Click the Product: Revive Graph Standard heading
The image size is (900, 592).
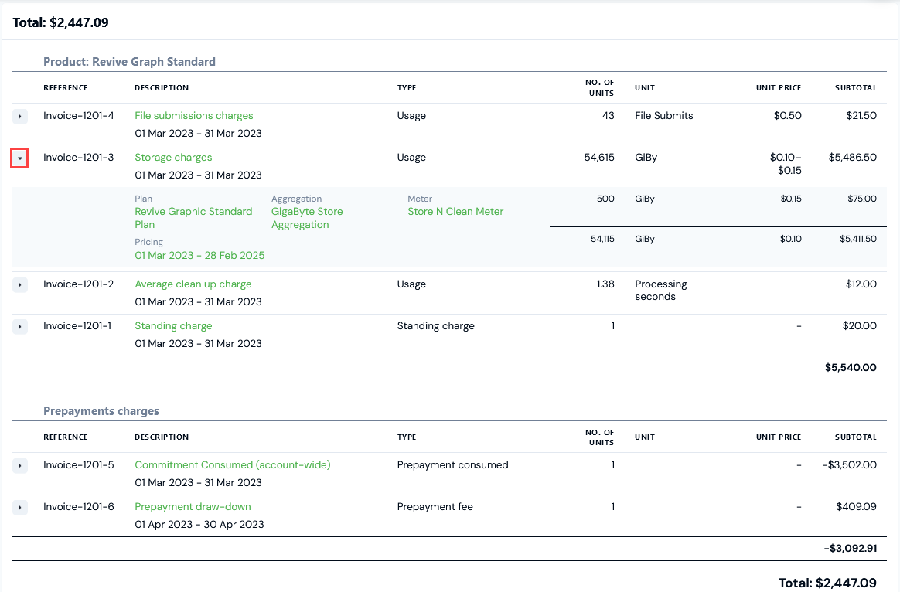point(130,61)
